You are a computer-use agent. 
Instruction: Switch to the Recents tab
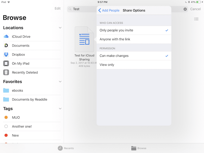[x=66, y=148]
